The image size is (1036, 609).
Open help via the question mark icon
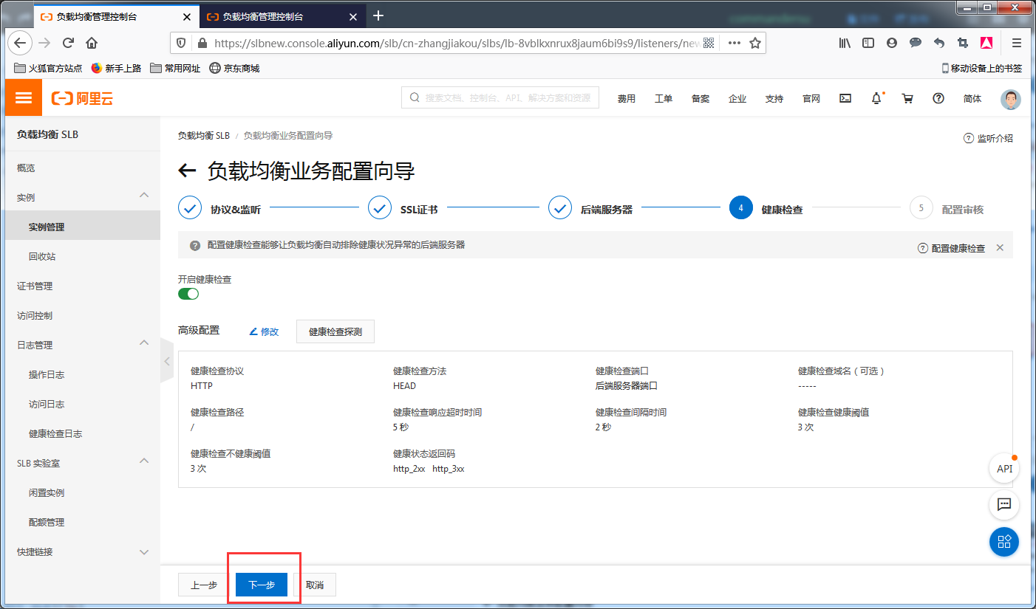938,97
